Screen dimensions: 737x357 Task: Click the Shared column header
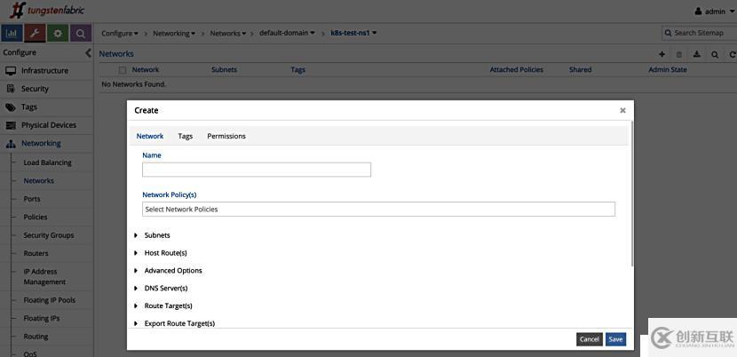point(580,69)
